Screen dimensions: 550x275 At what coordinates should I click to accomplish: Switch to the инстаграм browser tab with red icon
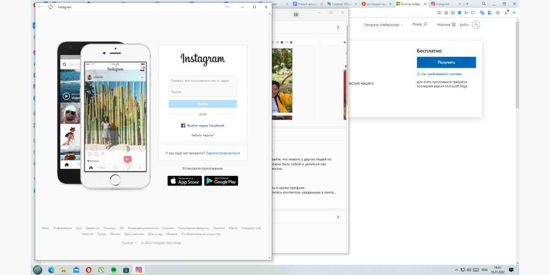377,4
